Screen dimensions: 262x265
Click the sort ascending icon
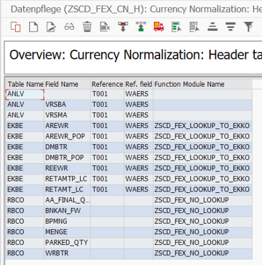[x=212, y=27]
